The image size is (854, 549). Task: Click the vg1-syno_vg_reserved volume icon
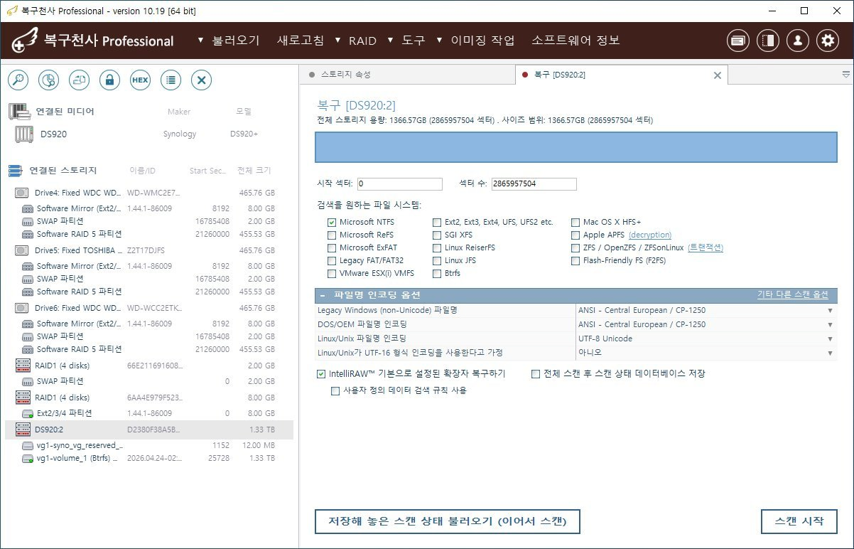coord(28,445)
